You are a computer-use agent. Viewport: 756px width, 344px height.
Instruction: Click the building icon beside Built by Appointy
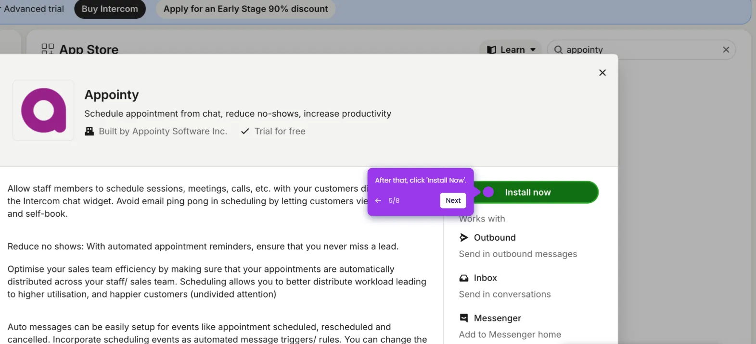(x=90, y=131)
